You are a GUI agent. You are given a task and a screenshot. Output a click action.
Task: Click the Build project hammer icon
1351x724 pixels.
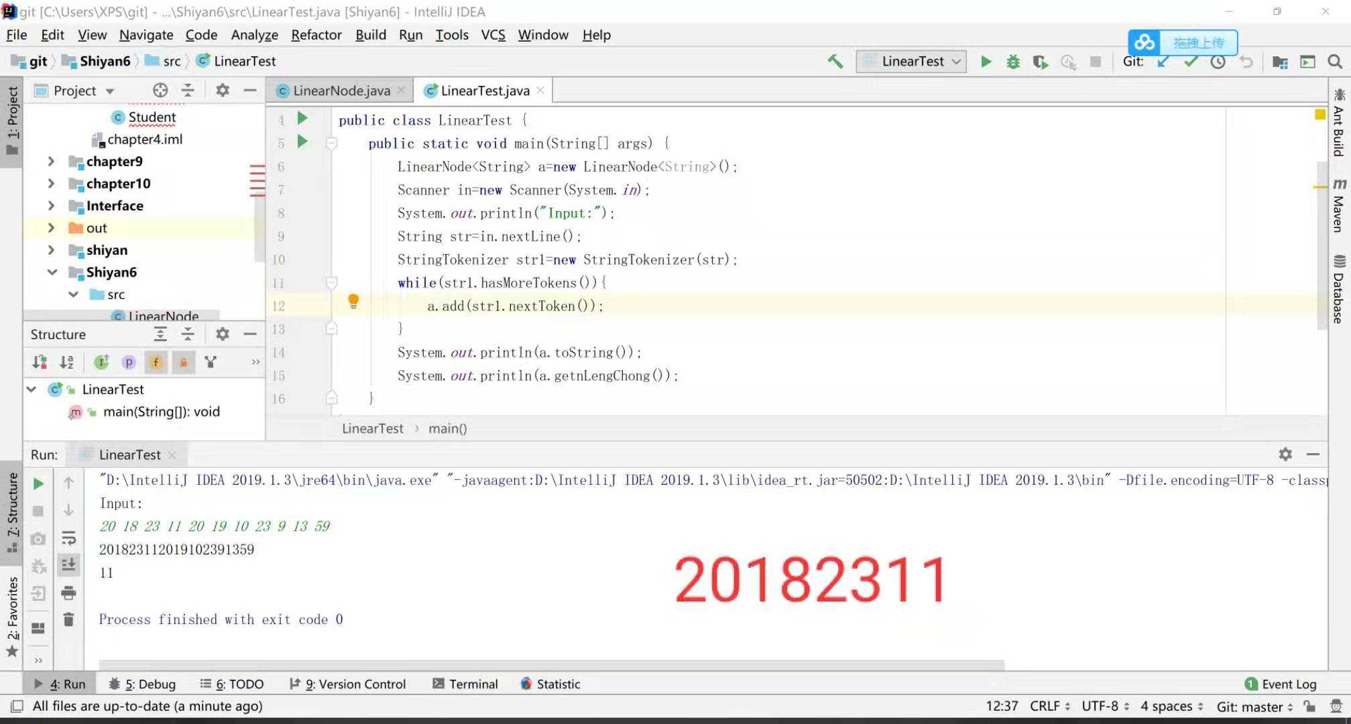pyautogui.click(x=835, y=62)
